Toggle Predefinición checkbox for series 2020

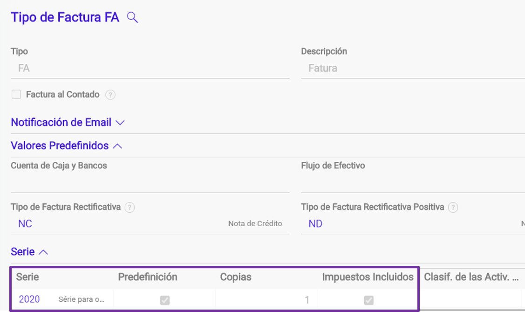tap(165, 300)
